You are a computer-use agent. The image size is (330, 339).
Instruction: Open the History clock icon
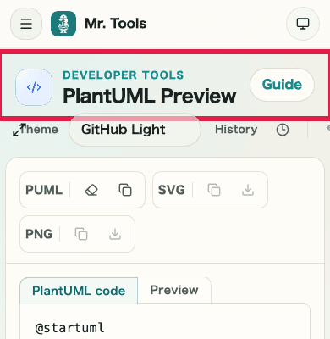283,130
